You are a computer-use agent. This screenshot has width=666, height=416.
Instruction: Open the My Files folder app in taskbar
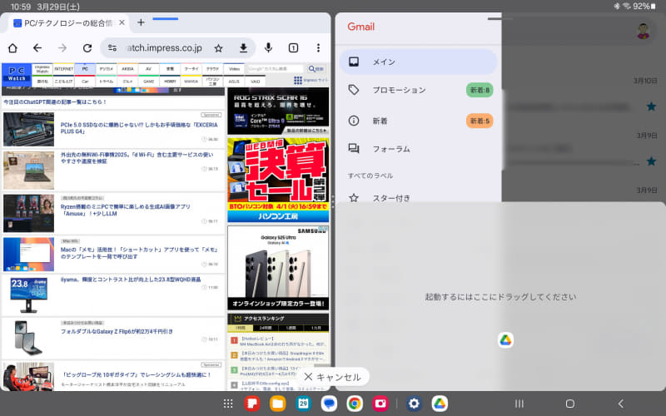coord(278,404)
